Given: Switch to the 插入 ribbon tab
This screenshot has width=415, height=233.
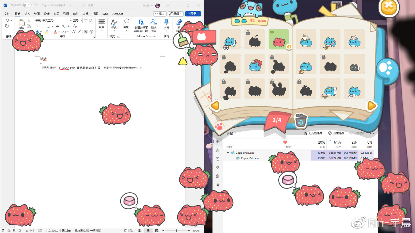Looking at the screenshot, I should coord(27,14).
